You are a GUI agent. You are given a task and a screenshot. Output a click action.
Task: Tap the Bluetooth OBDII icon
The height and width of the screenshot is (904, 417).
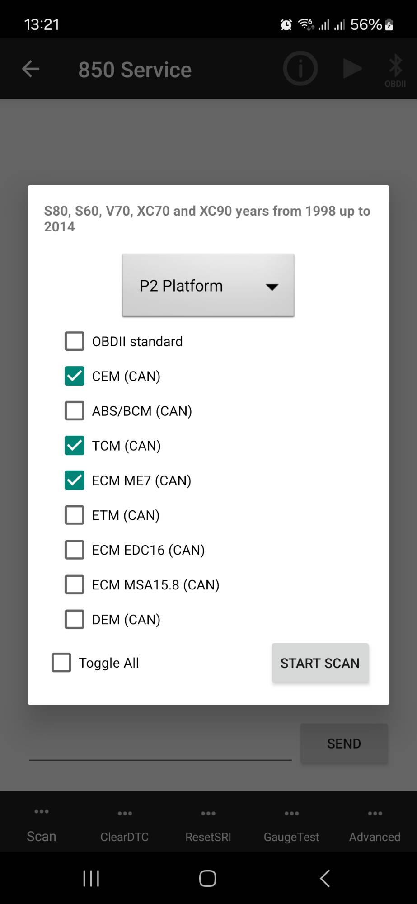tap(395, 70)
